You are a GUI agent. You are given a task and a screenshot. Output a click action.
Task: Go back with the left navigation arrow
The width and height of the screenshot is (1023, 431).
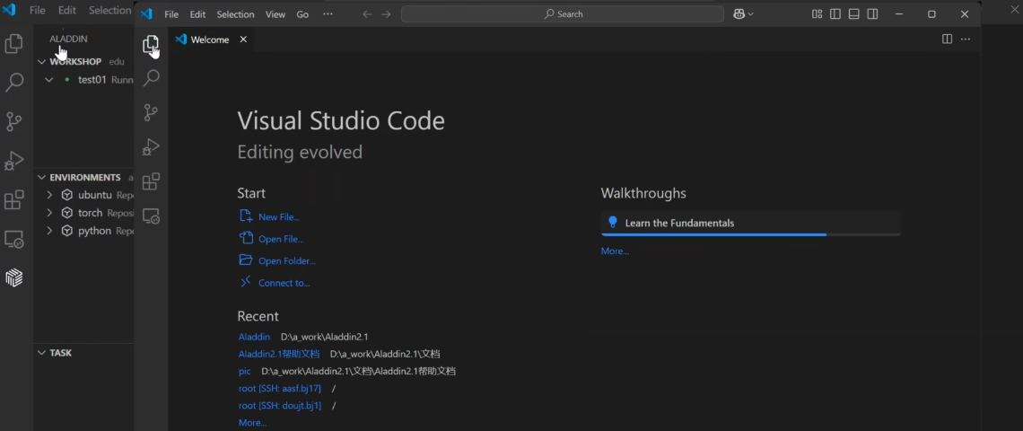[367, 13]
